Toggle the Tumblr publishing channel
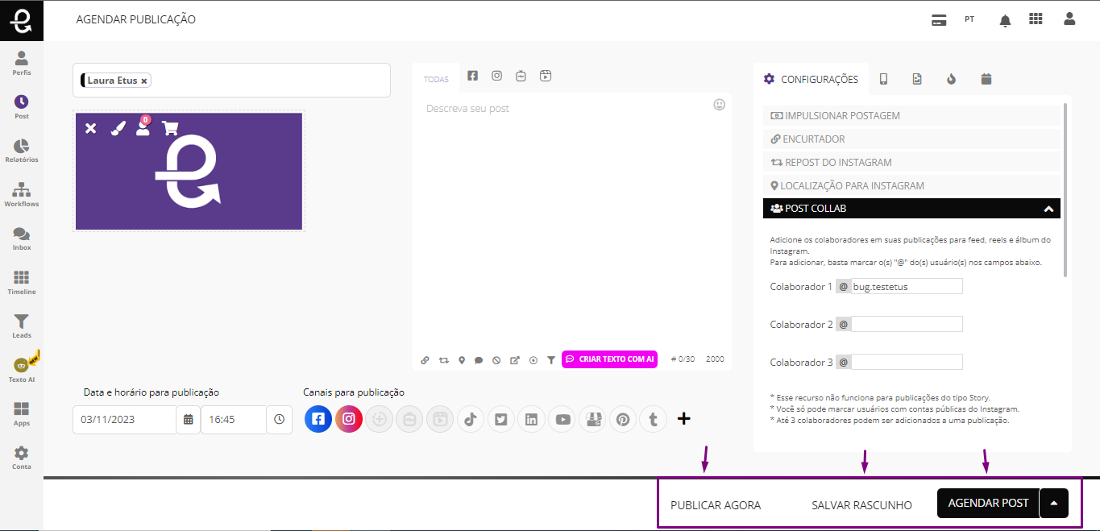This screenshot has width=1100, height=531. (653, 419)
